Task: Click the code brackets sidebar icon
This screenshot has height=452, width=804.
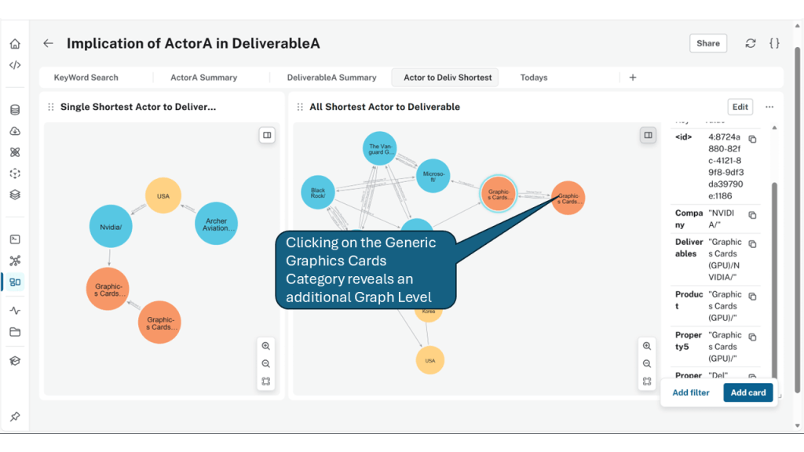Action: (x=15, y=65)
